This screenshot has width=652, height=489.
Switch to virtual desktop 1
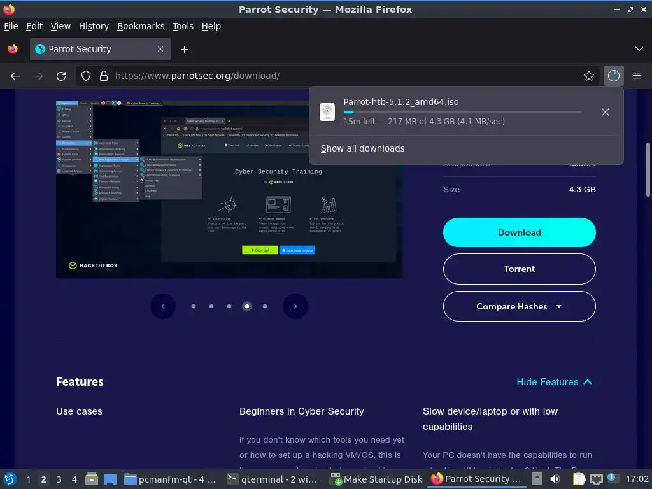[28, 479]
